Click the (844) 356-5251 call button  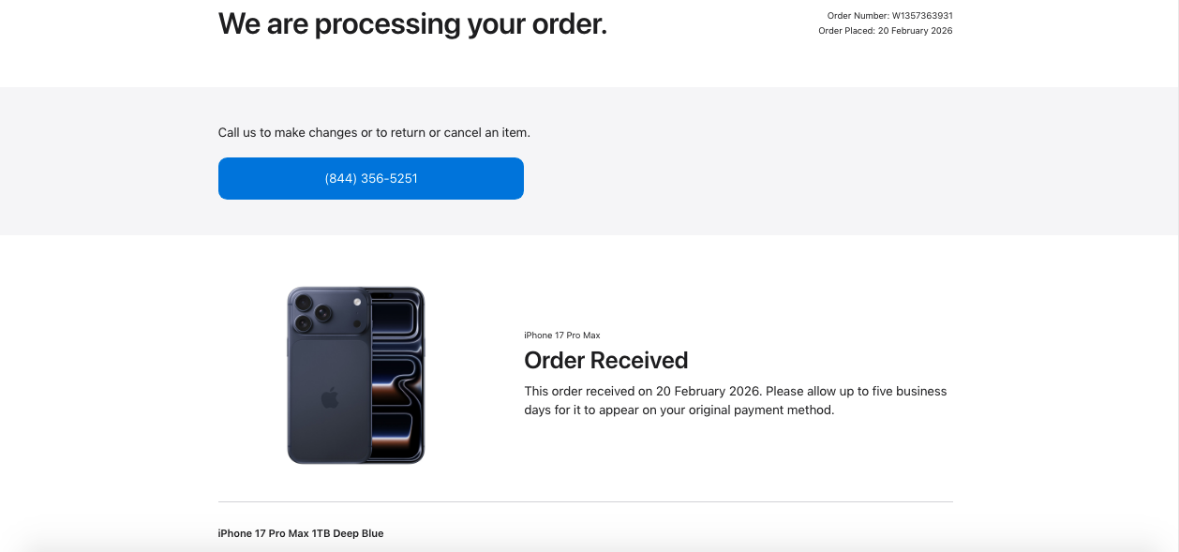pos(370,178)
